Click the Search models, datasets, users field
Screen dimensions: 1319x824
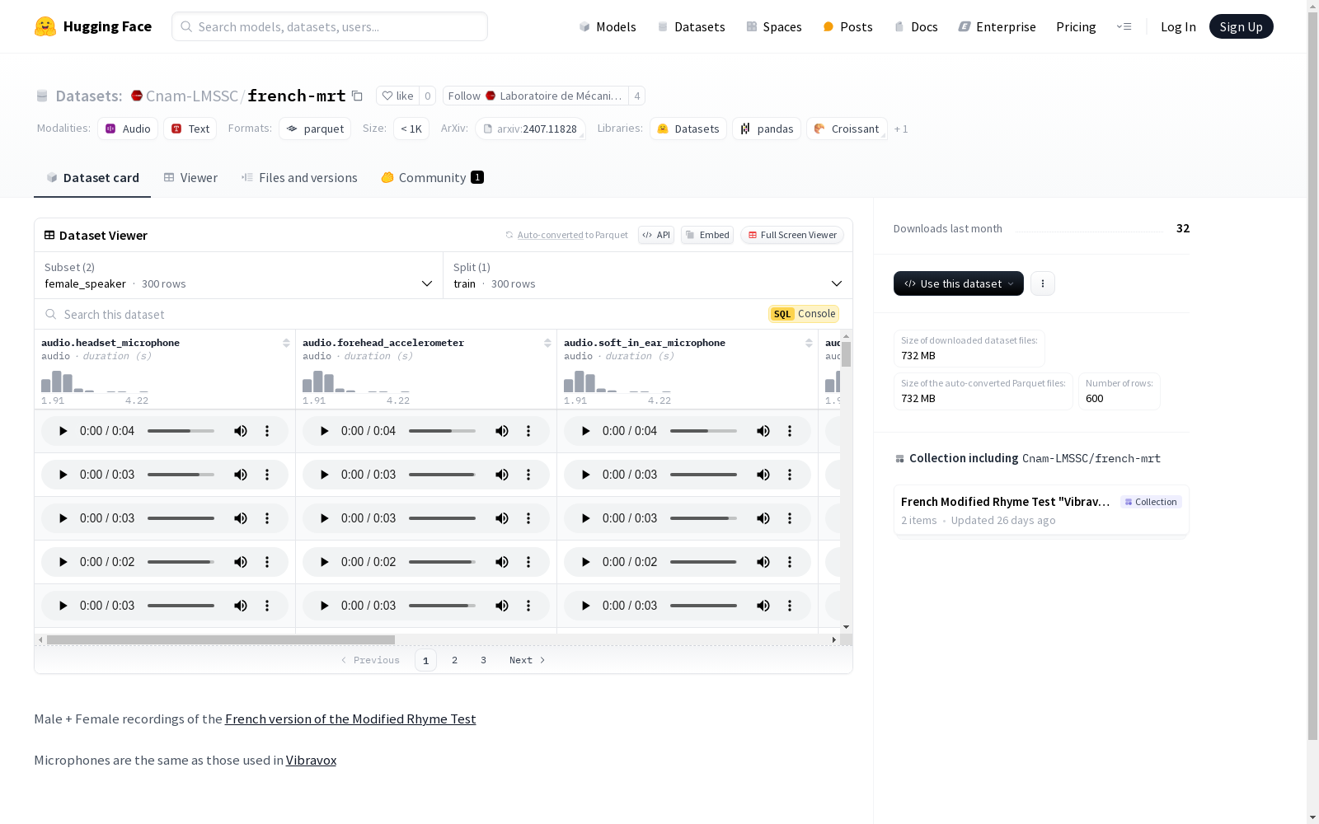(330, 26)
